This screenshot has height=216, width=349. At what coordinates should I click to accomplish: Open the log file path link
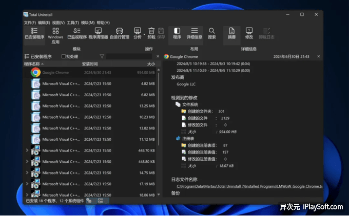pyautogui.click(x=249, y=186)
